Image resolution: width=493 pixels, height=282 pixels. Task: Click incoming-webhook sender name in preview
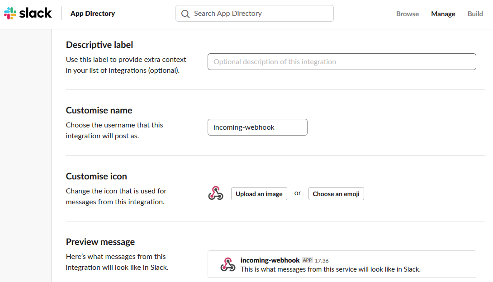coord(270,260)
